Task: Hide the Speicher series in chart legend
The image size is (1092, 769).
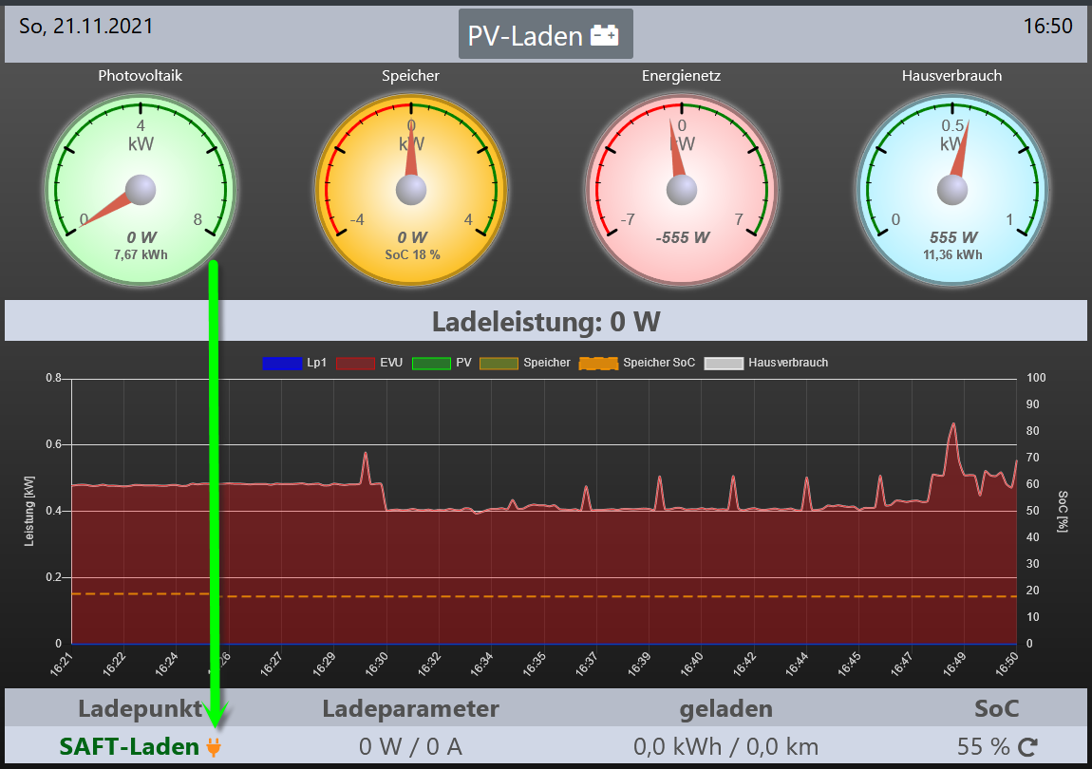Action: [524, 363]
